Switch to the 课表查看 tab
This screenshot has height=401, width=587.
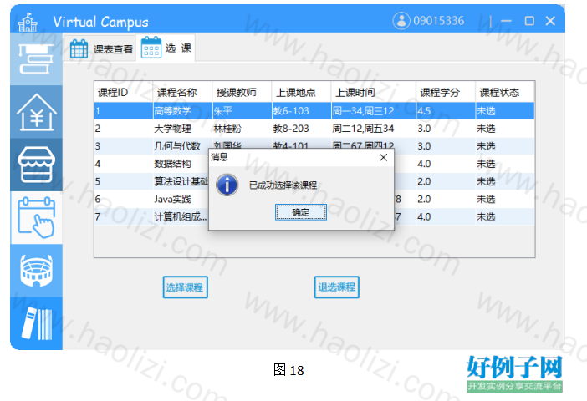pos(101,48)
